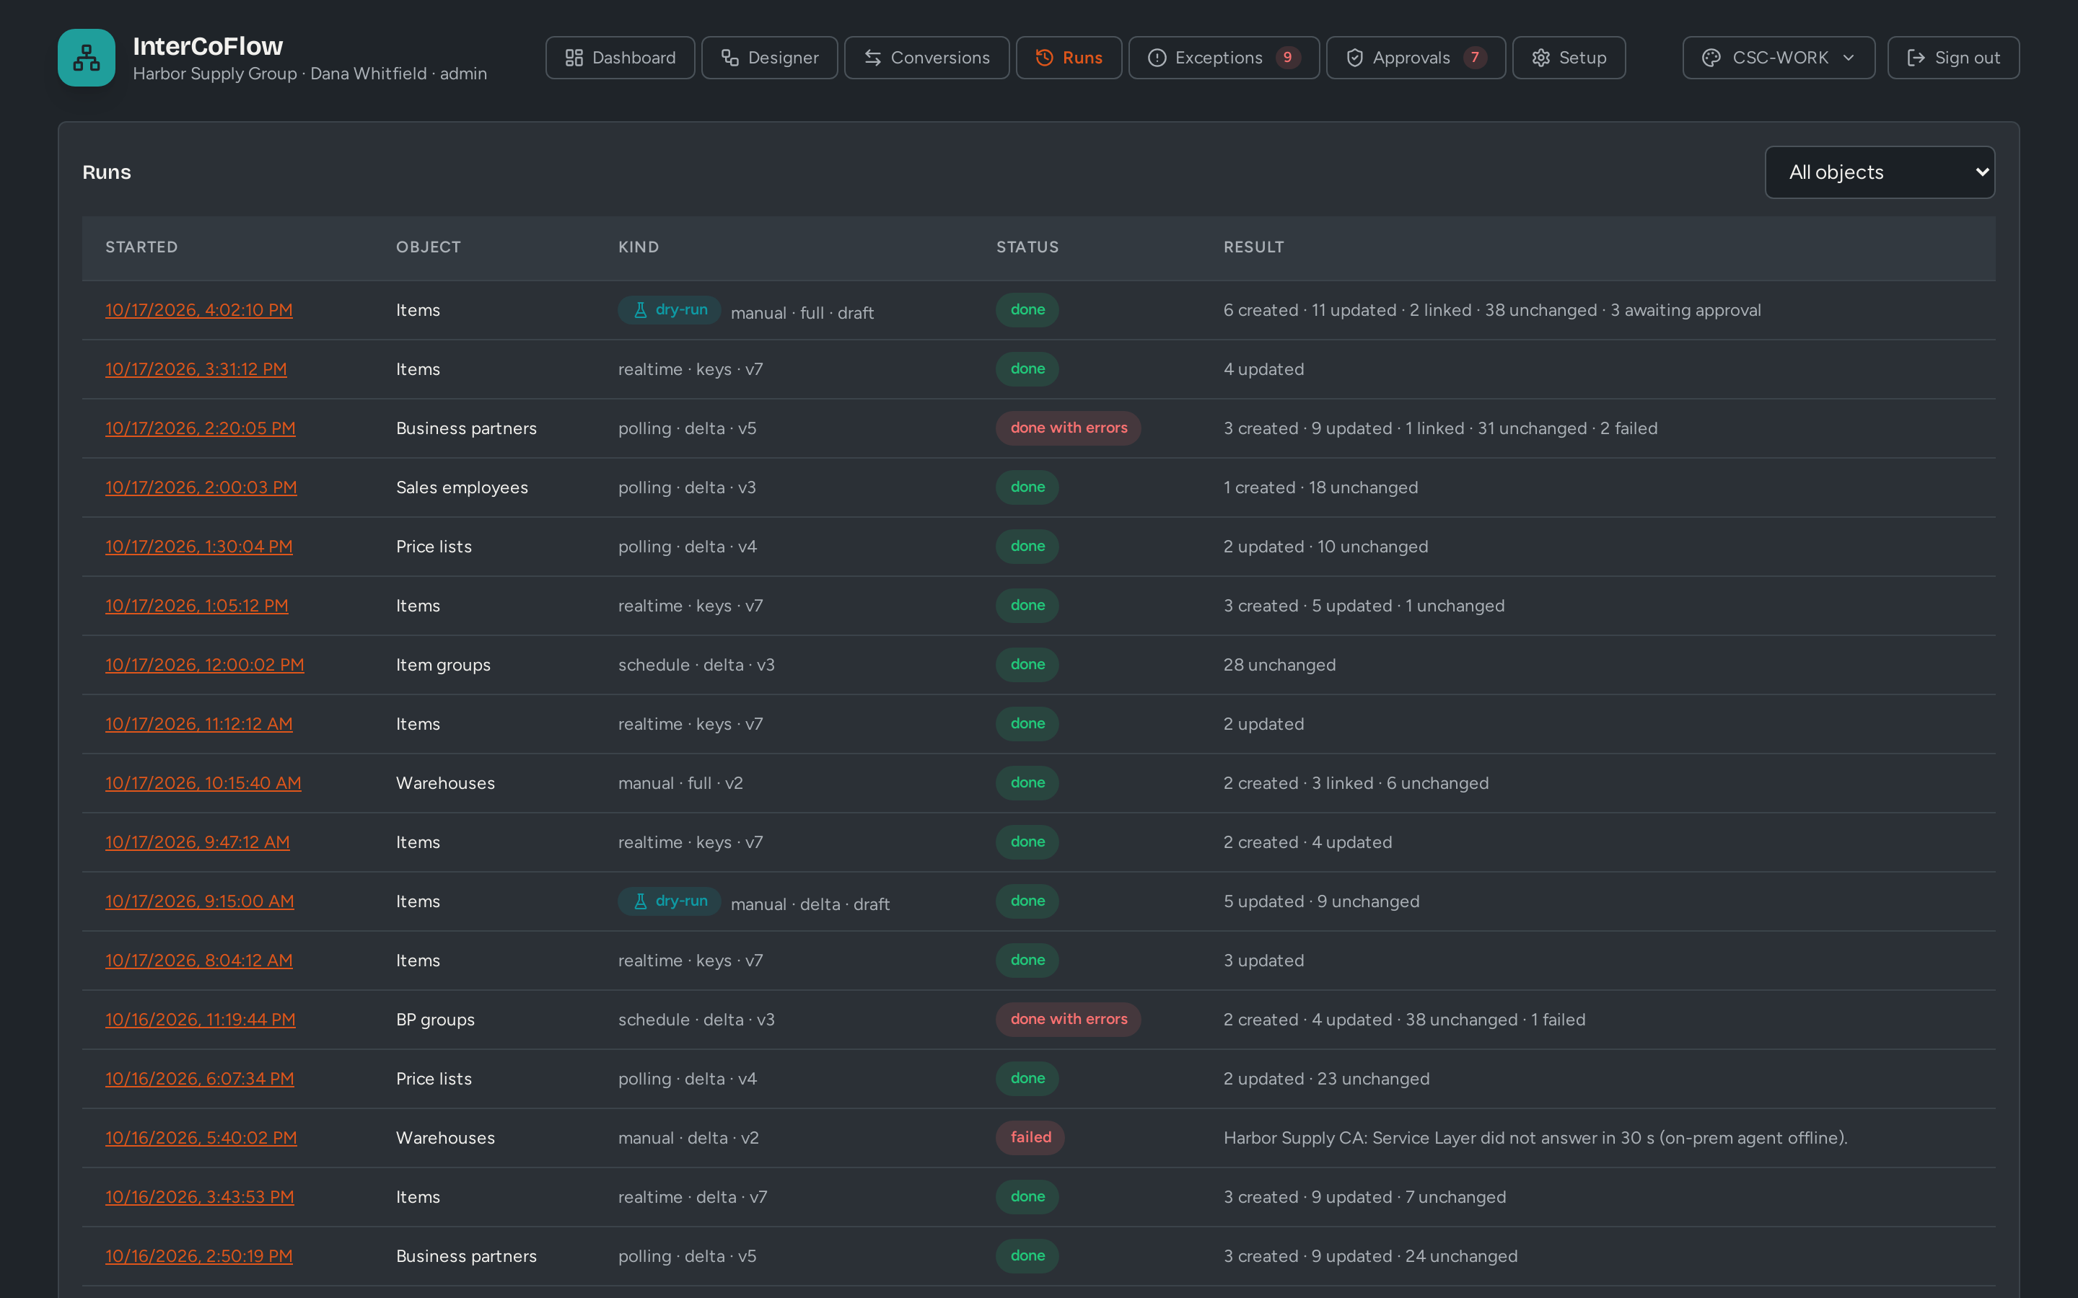Open run started 10/16/2026, 6:07:34 PM
This screenshot has width=2078, height=1298.
[199, 1079]
